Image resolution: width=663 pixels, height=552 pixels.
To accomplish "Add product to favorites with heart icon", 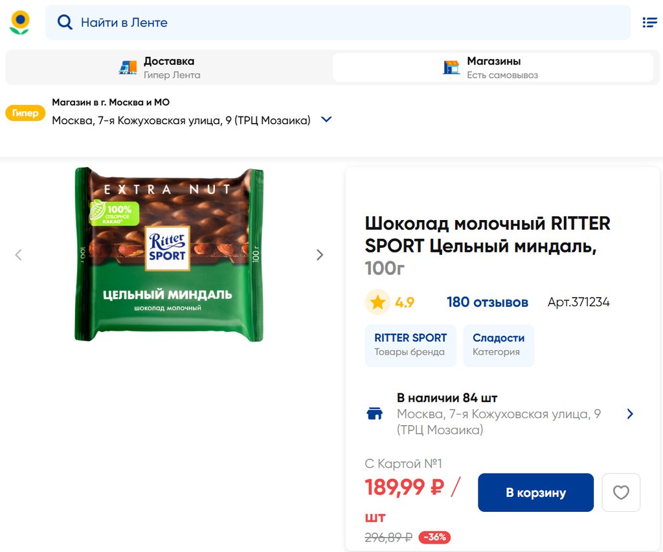I will click(x=621, y=492).
